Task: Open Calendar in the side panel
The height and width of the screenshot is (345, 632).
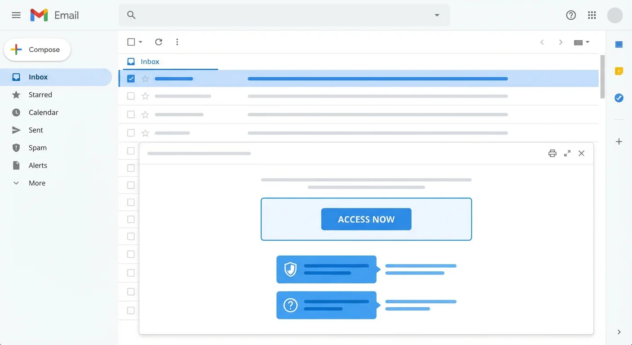Action: pyautogui.click(x=619, y=44)
